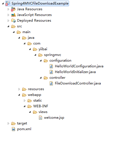The width and height of the screenshot is (139, 143).
Task: Click the Deployed Resources globe folder icon
Action: pyautogui.click(x=13, y=21)
